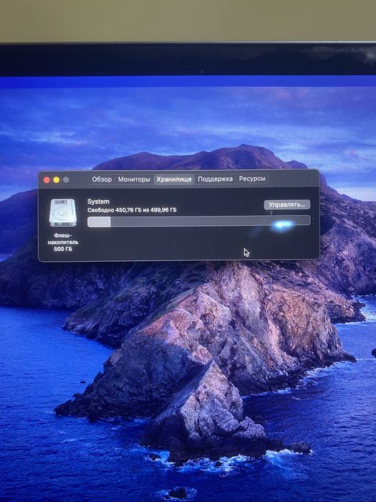Click the Флеш-накопитель 500 ГБ label
376x502 pixels.
63,242
